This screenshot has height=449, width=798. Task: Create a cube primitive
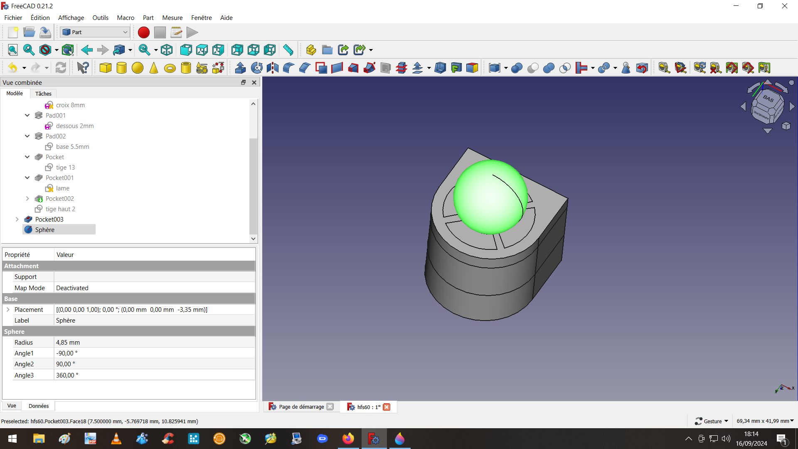106,68
